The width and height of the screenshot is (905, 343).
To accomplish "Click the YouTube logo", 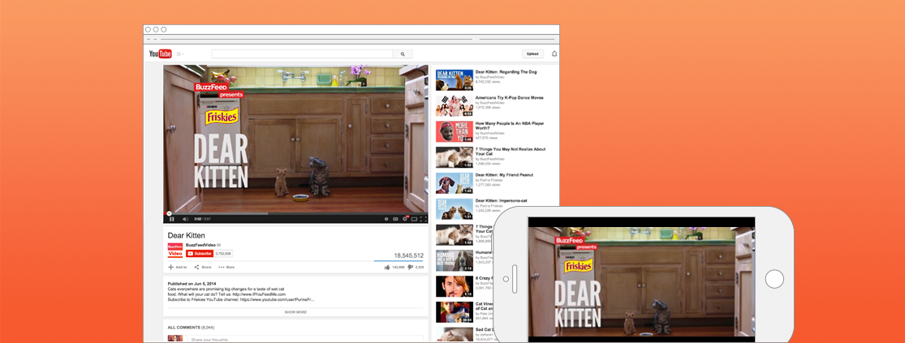I will [x=160, y=54].
